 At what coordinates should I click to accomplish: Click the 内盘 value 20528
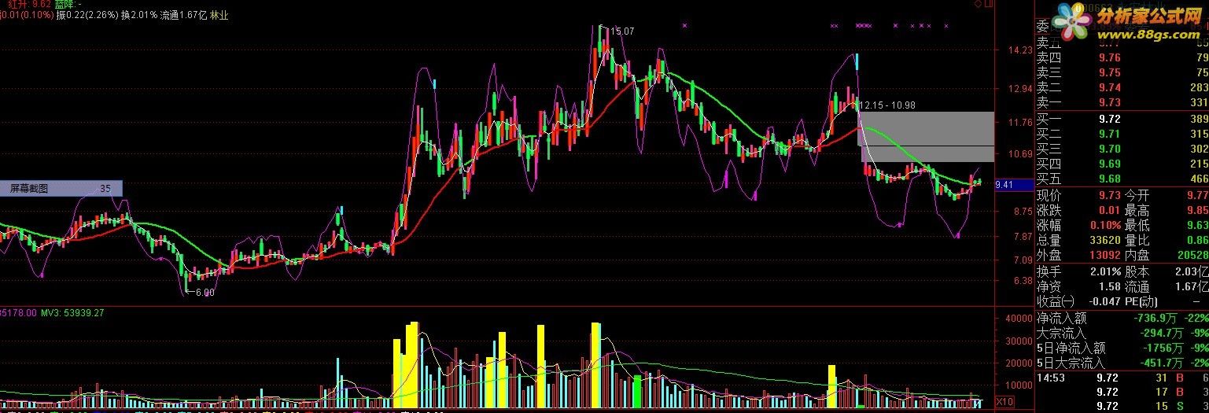point(1192,255)
